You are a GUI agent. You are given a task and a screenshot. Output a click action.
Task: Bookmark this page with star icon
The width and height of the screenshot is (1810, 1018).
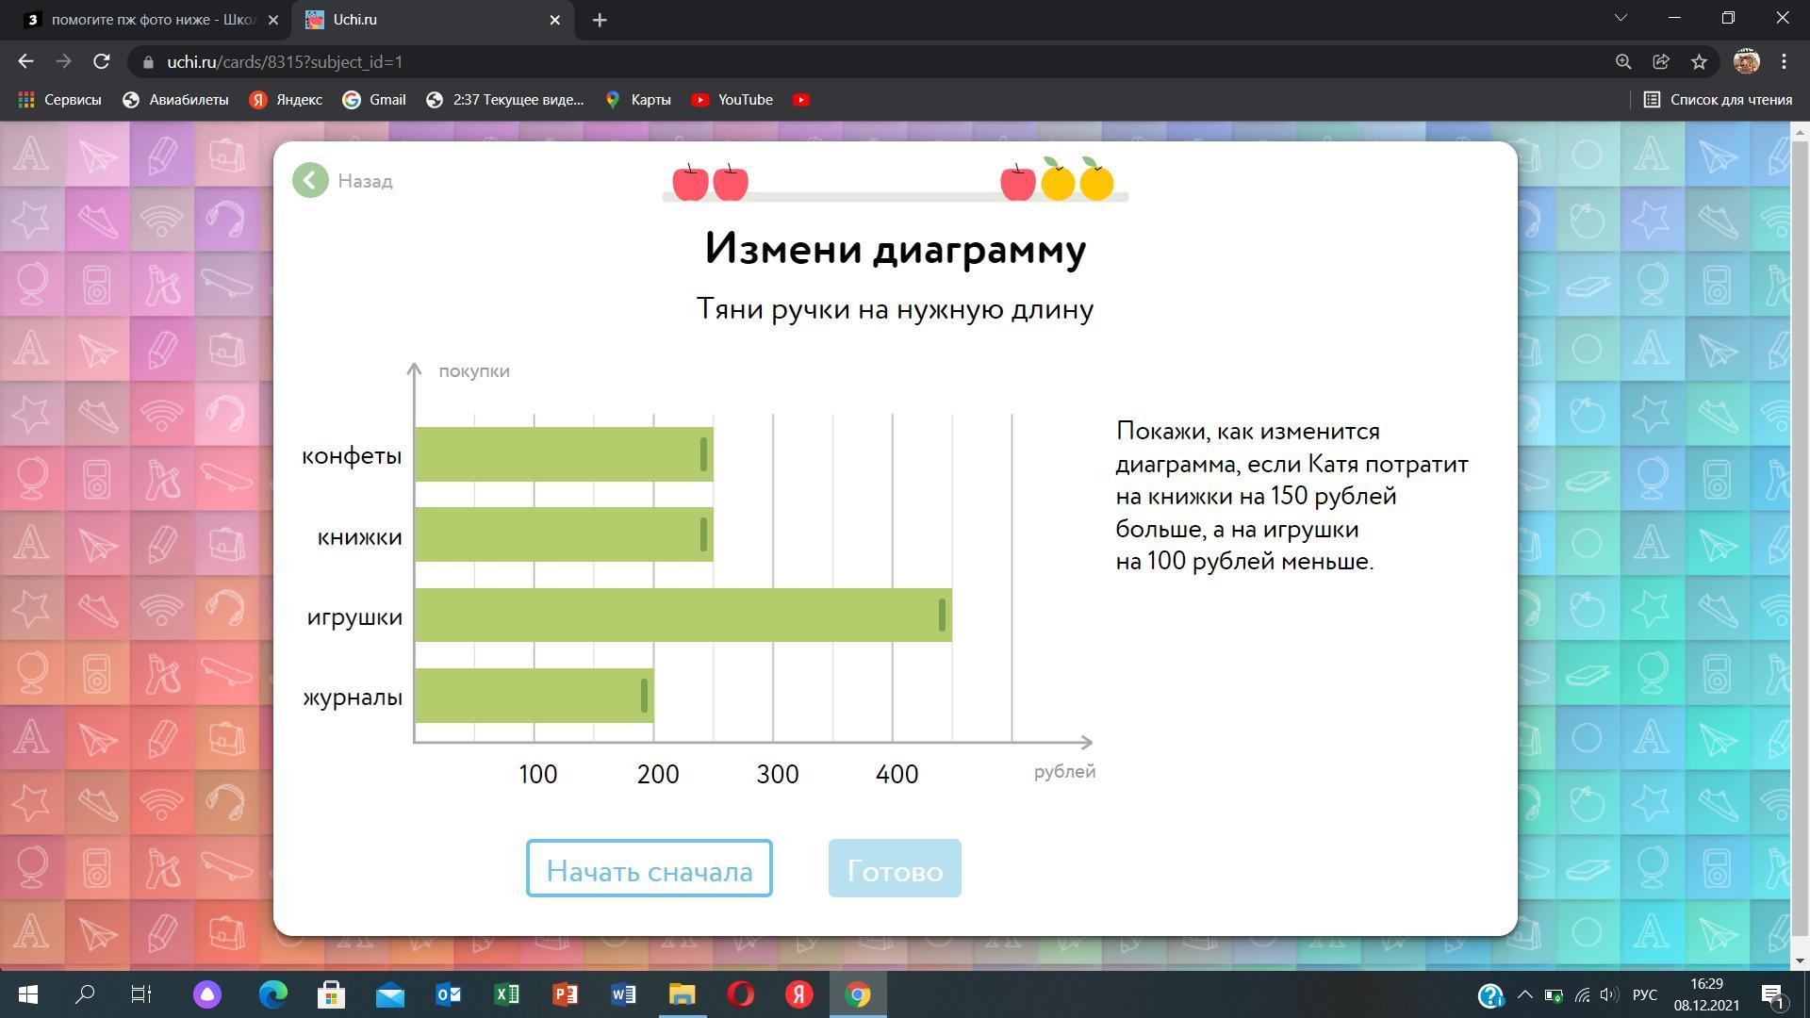point(1699,61)
